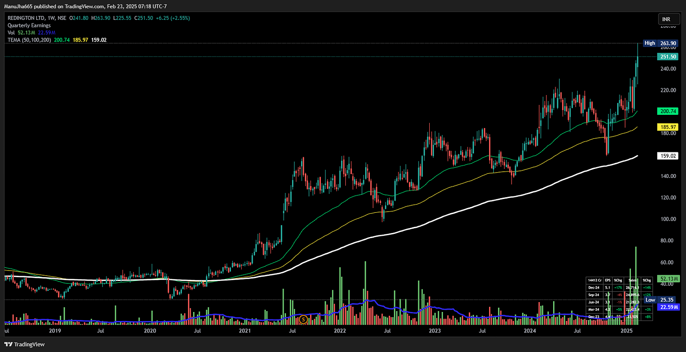
Task: Click the H263.90 high value in header
Action: coord(100,18)
